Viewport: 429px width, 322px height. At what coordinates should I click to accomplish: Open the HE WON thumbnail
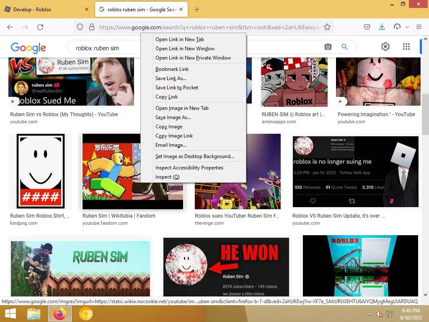[x=226, y=267]
